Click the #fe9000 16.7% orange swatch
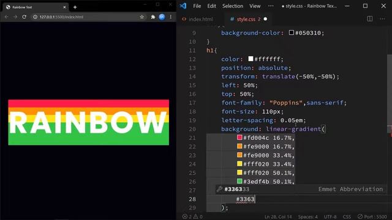 [239, 146]
